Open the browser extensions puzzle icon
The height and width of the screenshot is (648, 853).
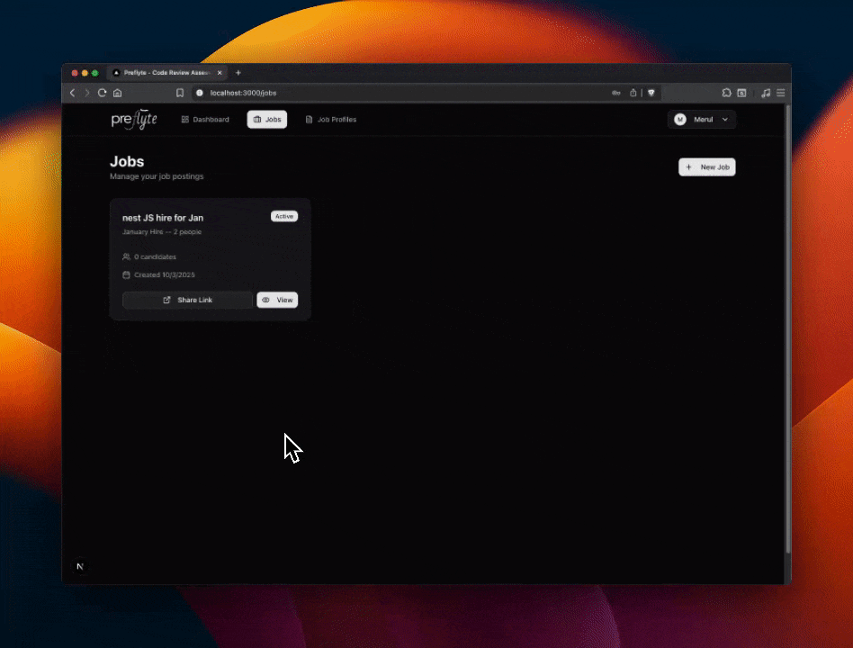coord(726,93)
